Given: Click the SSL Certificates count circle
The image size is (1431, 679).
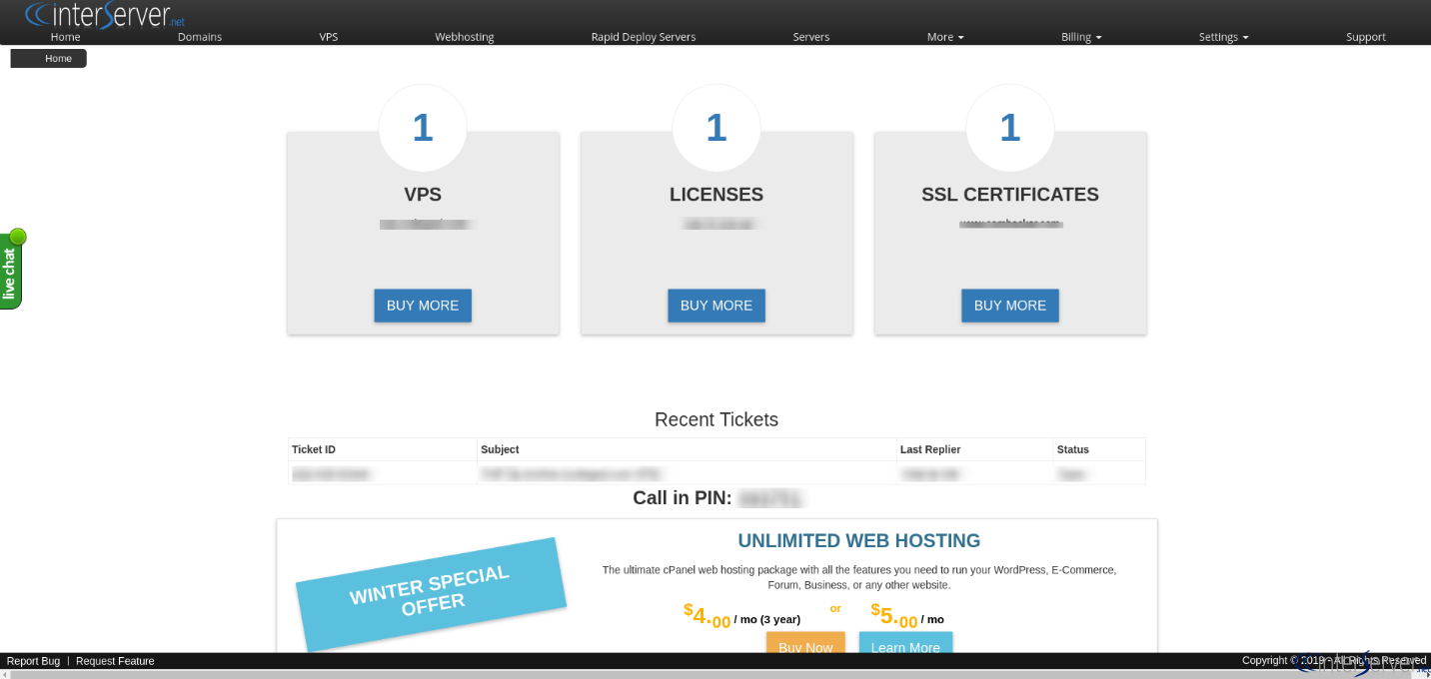Looking at the screenshot, I should (1010, 128).
